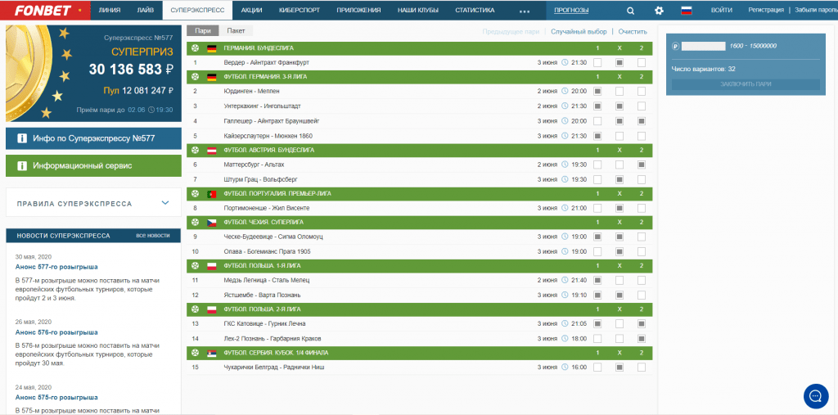Viewport: 838px width, 415px height.
Task: Click info icon on Инфо по Суперэкспрессу button
Action: click(x=22, y=138)
